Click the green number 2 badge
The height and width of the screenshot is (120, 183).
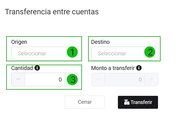[x=150, y=52]
